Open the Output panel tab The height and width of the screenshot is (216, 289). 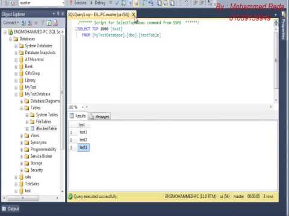point(11,209)
